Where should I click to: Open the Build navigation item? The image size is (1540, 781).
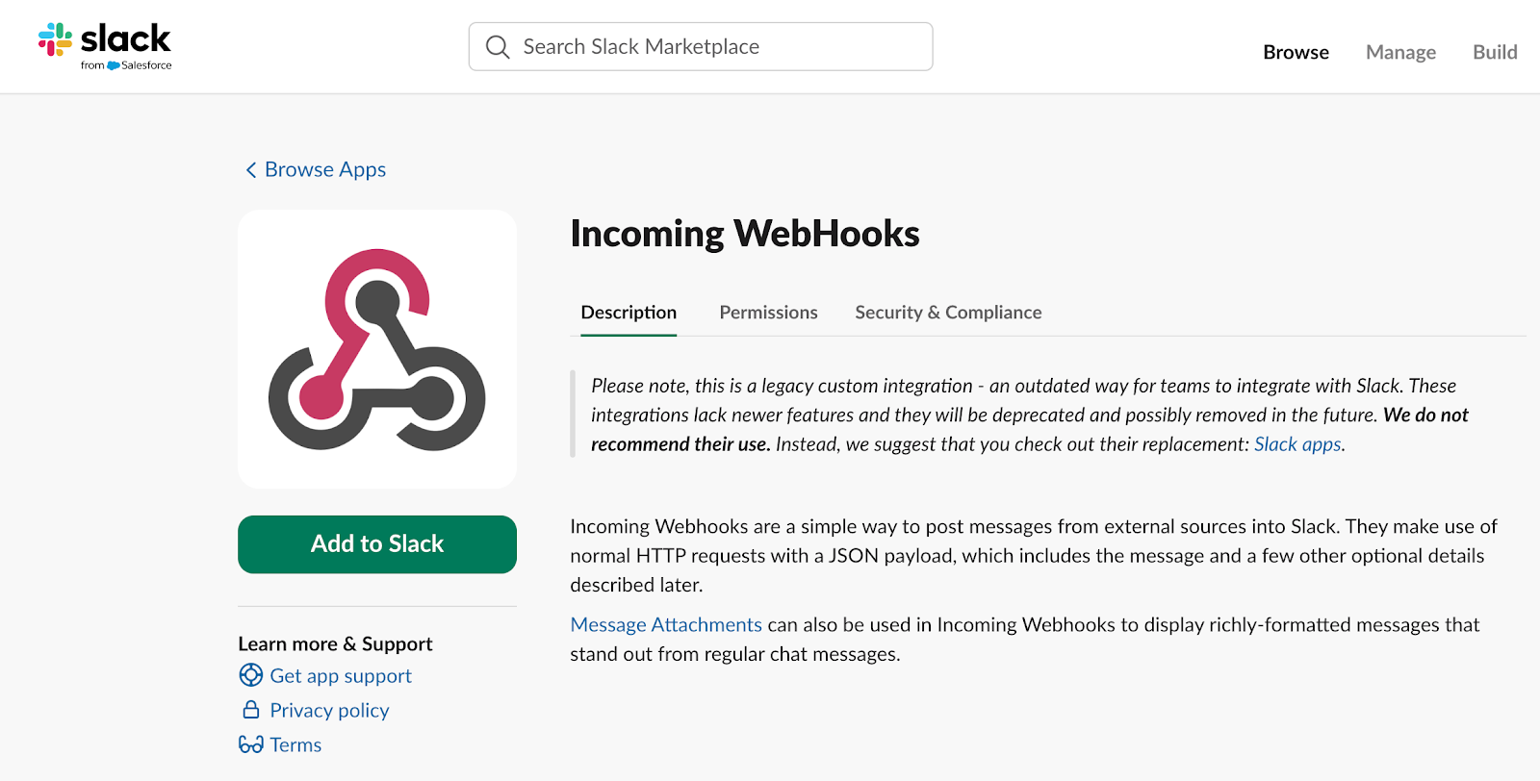[1495, 52]
